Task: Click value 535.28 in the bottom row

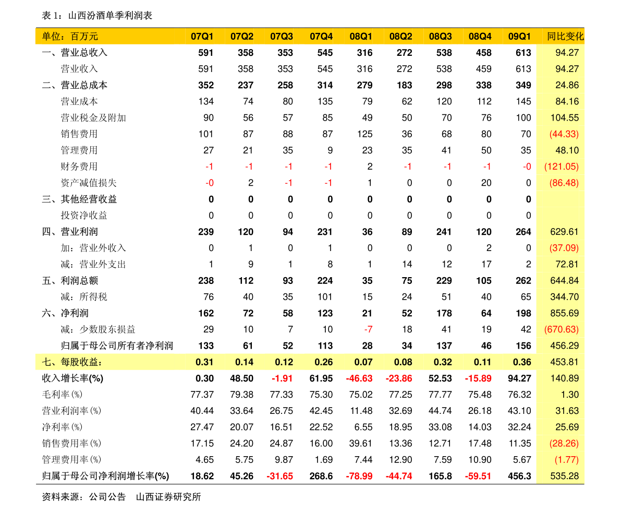Action: pos(564,476)
